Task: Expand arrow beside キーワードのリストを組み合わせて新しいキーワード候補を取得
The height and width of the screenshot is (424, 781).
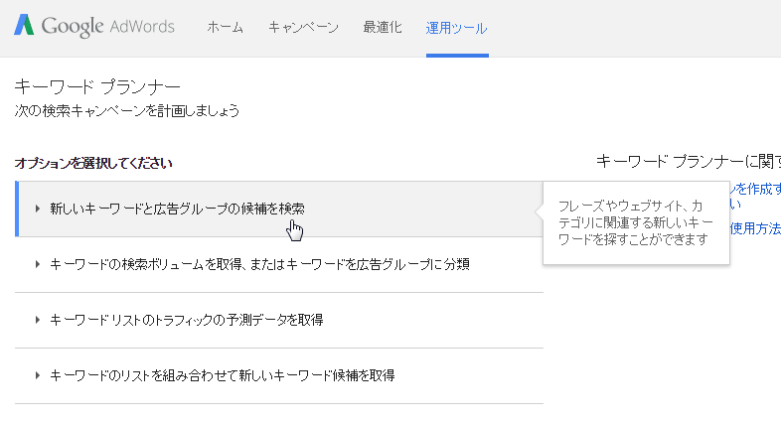Action: (x=38, y=375)
